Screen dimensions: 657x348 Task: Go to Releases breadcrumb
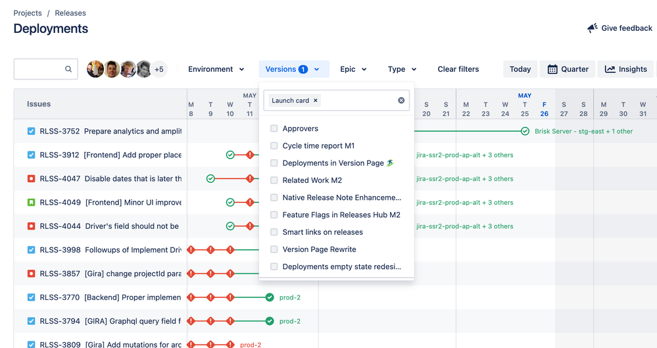[x=70, y=13]
